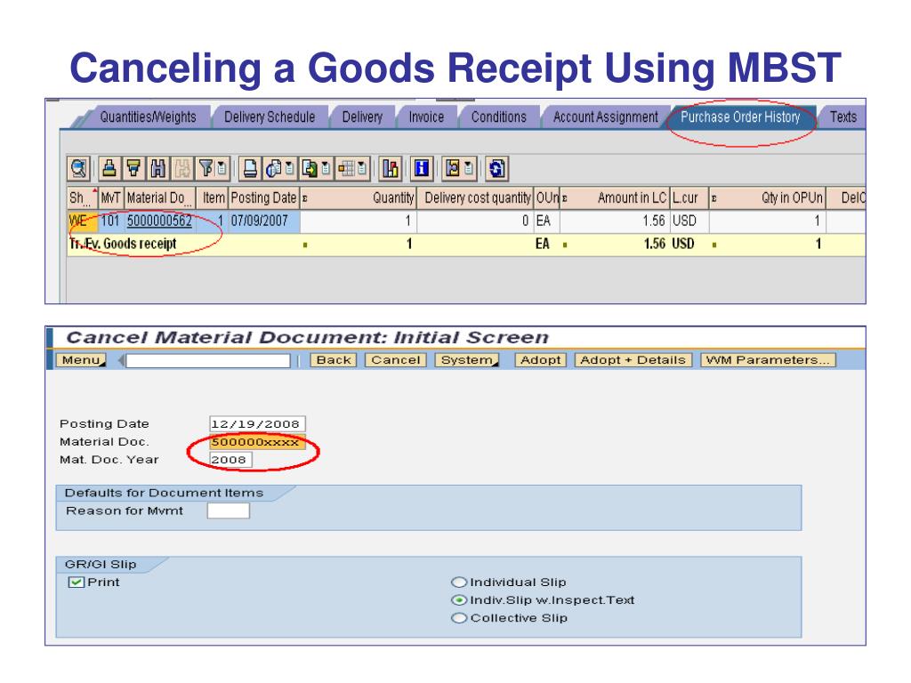Select Indiv.Slip w.Inspect.Text radio button
Screen dimensions: 911x683
[459, 600]
